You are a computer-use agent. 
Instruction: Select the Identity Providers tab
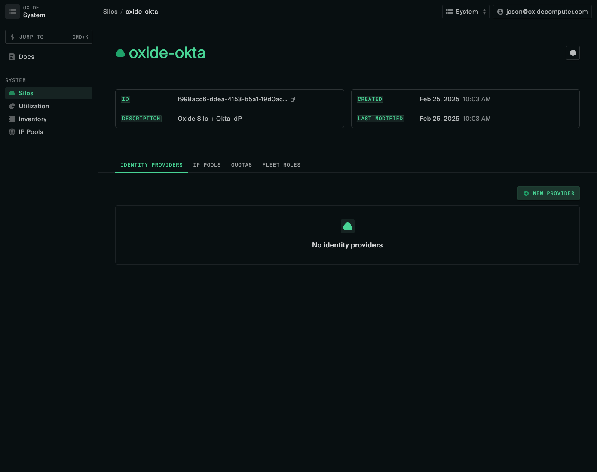tap(151, 165)
